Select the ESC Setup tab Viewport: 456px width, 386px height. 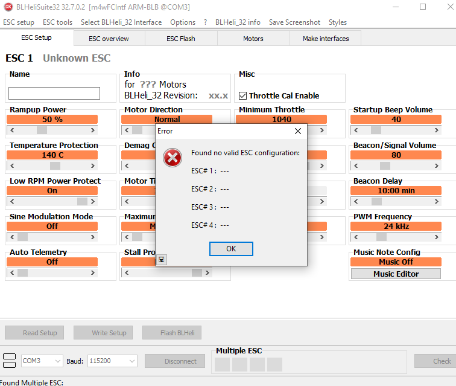[36, 37]
